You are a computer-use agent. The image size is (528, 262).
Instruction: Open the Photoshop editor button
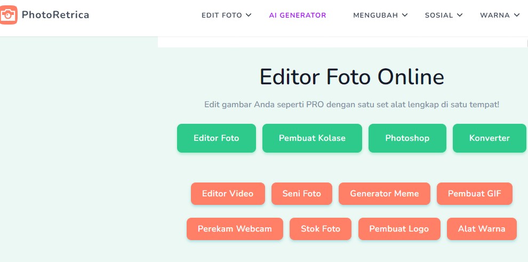[407, 138]
